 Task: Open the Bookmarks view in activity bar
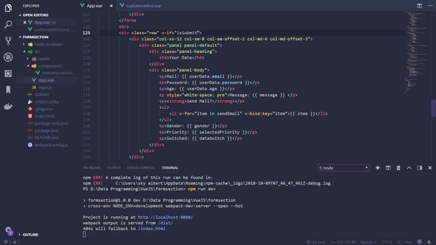(8, 90)
